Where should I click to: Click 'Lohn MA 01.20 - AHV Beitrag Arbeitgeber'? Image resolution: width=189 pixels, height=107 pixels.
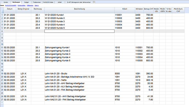coord(79,83)
